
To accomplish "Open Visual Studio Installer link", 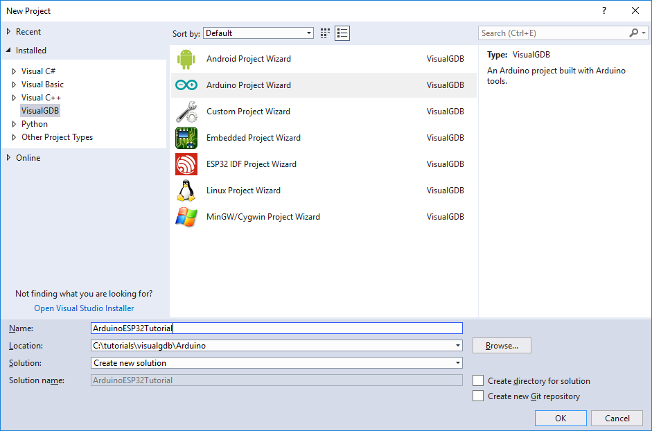I will [84, 308].
